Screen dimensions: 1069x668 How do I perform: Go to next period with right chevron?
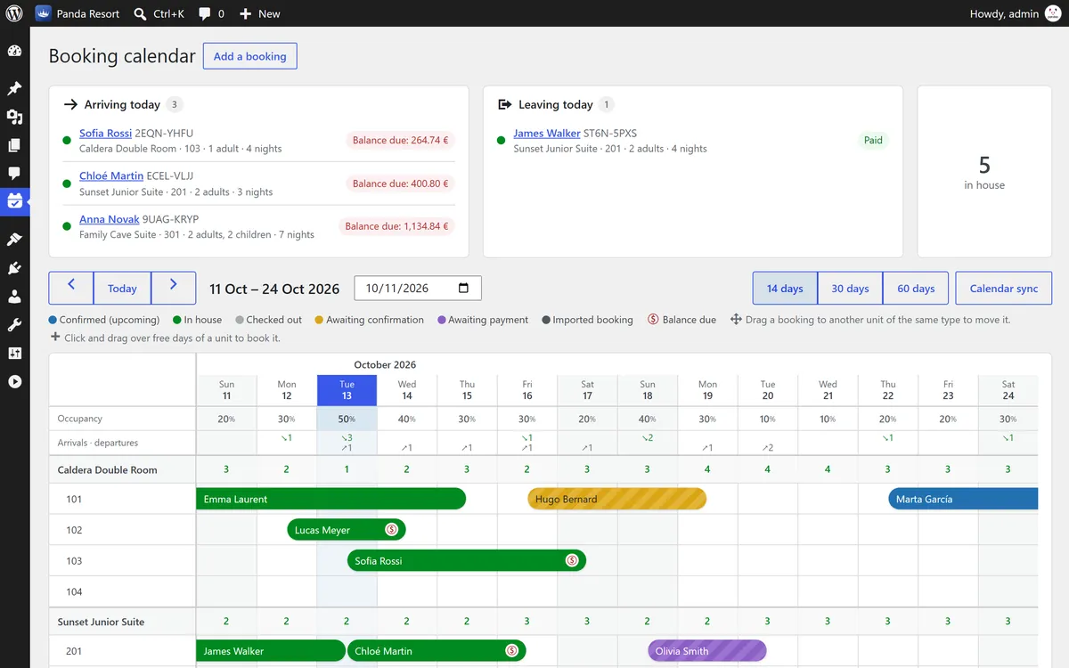[x=174, y=288]
